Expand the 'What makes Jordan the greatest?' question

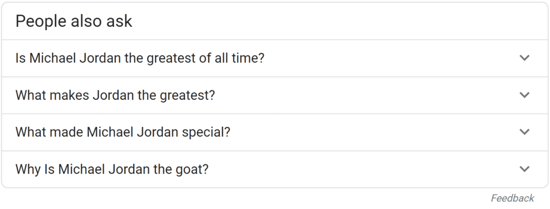[x=274, y=95]
